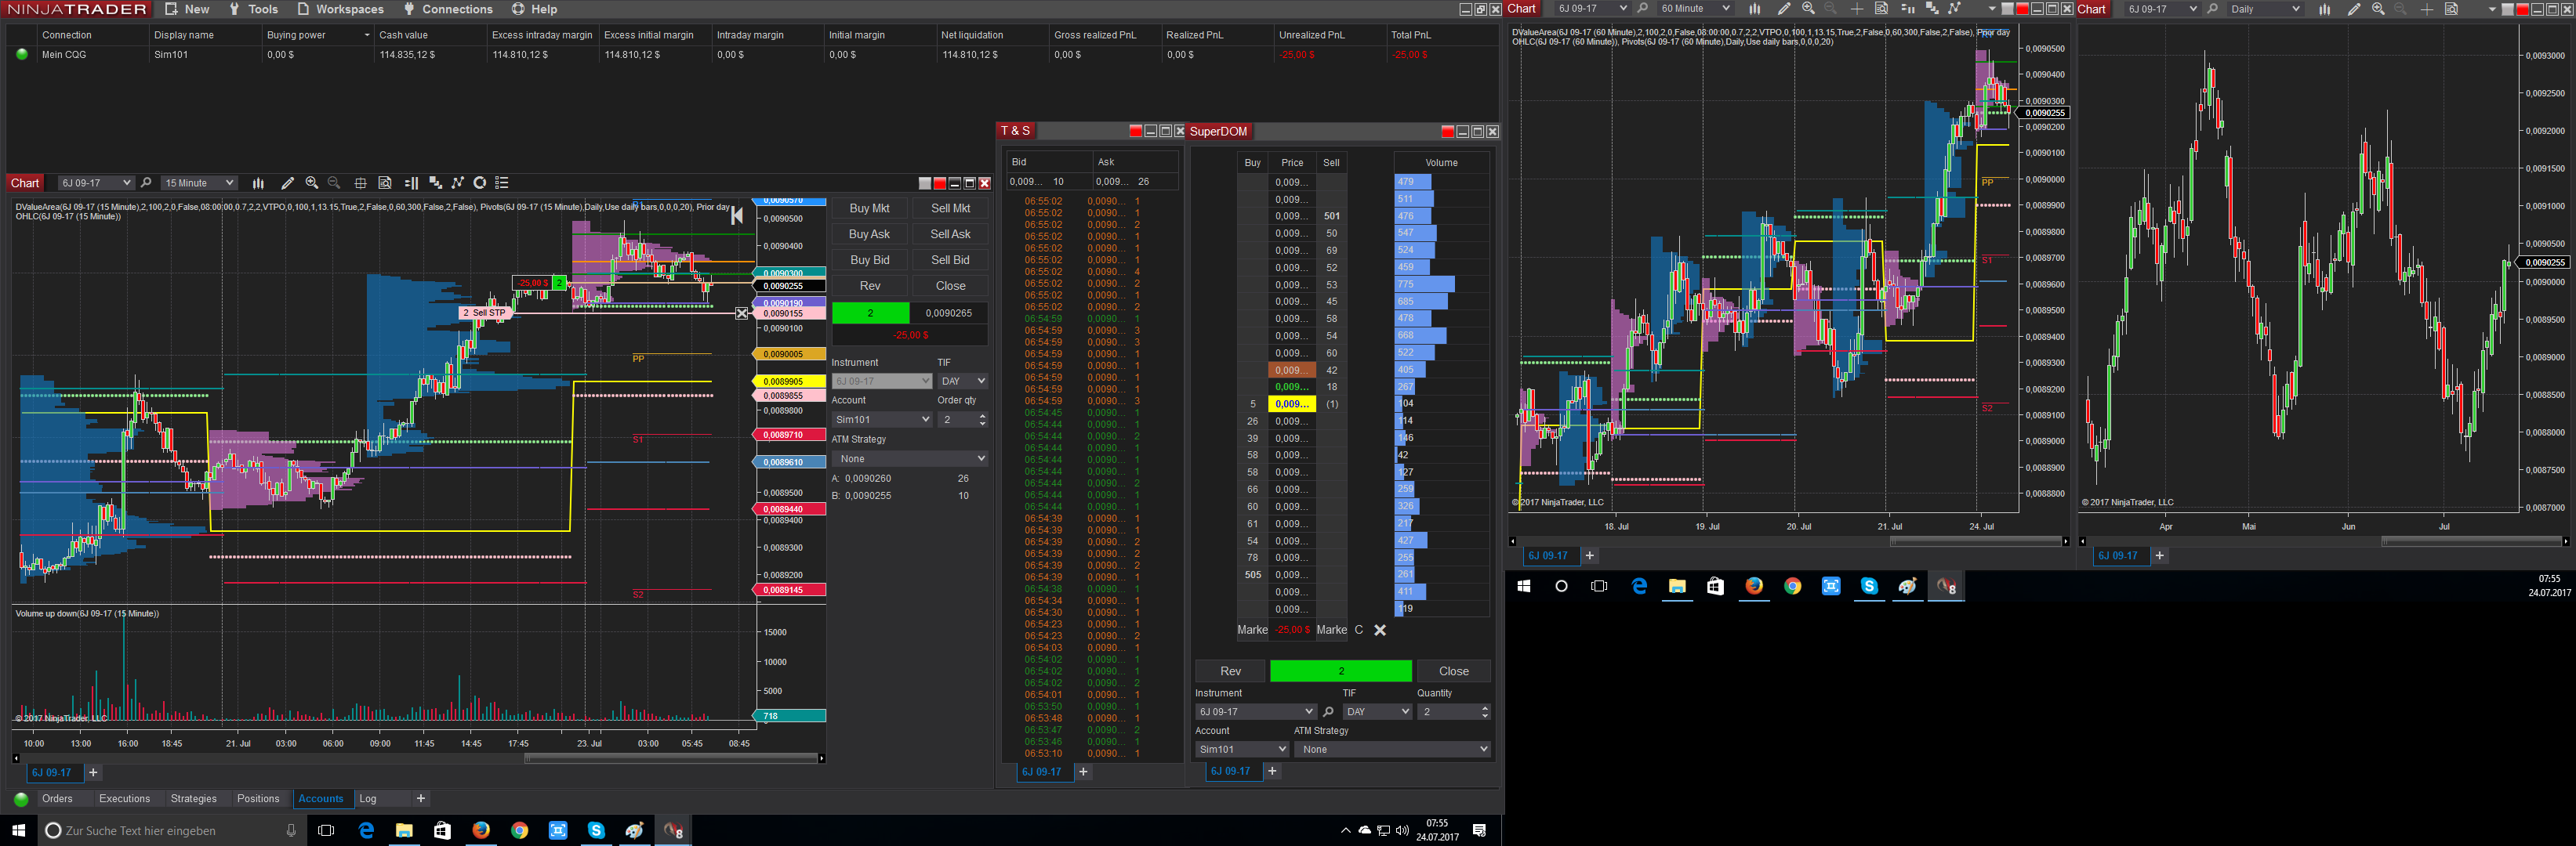Expand toolbar overflow arrow in 60 Minute chart
Image resolution: width=2576 pixels, height=846 pixels.
pyautogui.click(x=1992, y=9)
